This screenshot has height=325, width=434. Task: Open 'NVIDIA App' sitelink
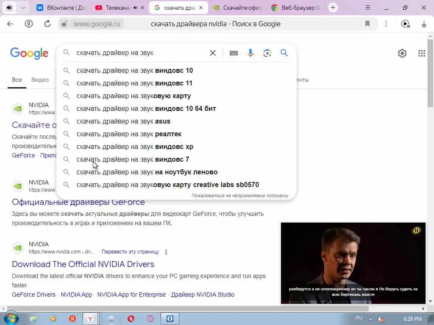(76, 295)
